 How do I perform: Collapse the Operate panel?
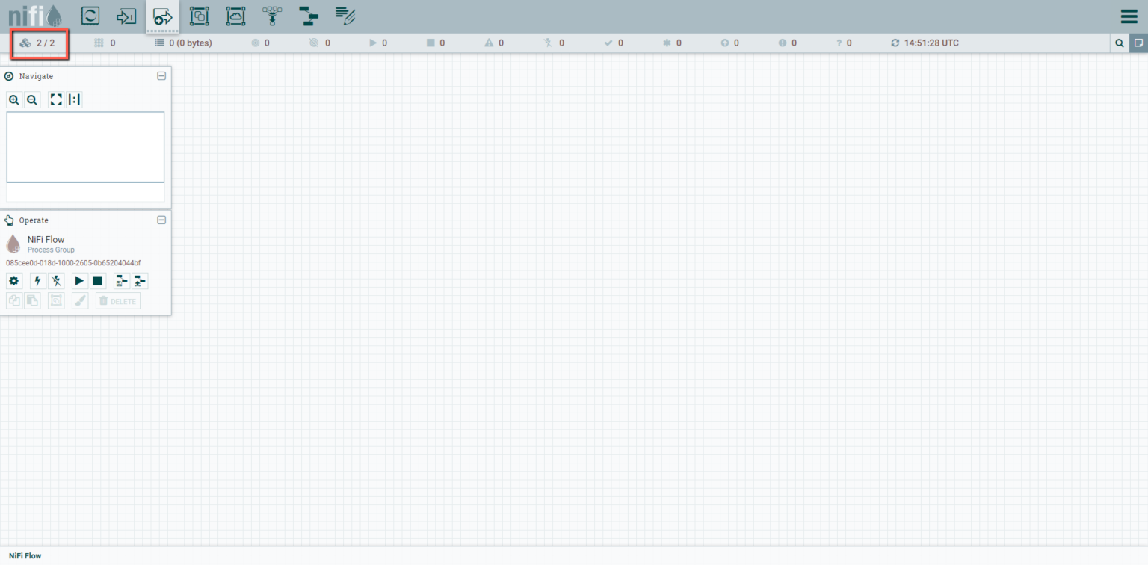(x=161, y=220)
